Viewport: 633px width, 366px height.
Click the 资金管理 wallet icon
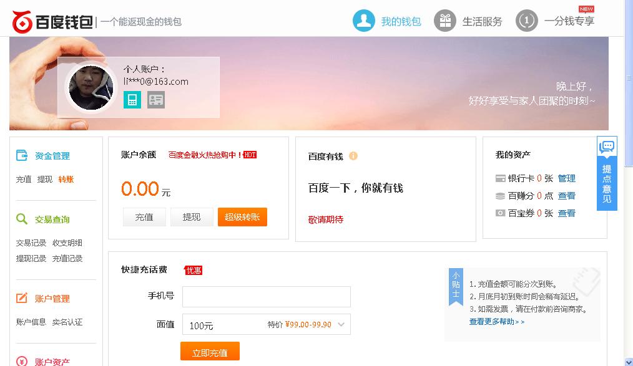pyautogui.click(x=22, y=155)
